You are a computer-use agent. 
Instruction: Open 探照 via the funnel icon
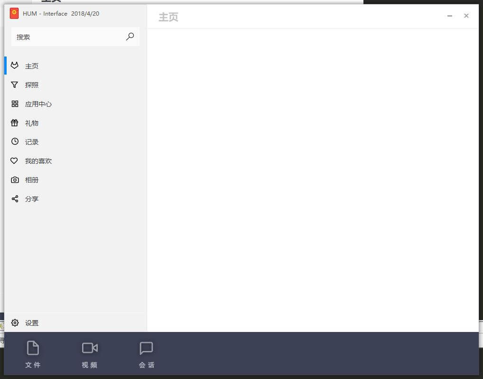(x=15, y=85)
